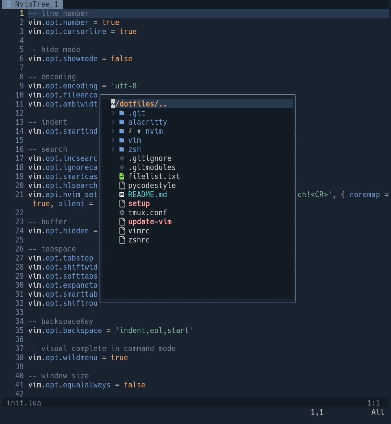Screen dimensions: 391x424
Task: Click the init.lua filename in the status line
Action: [24, 403]
